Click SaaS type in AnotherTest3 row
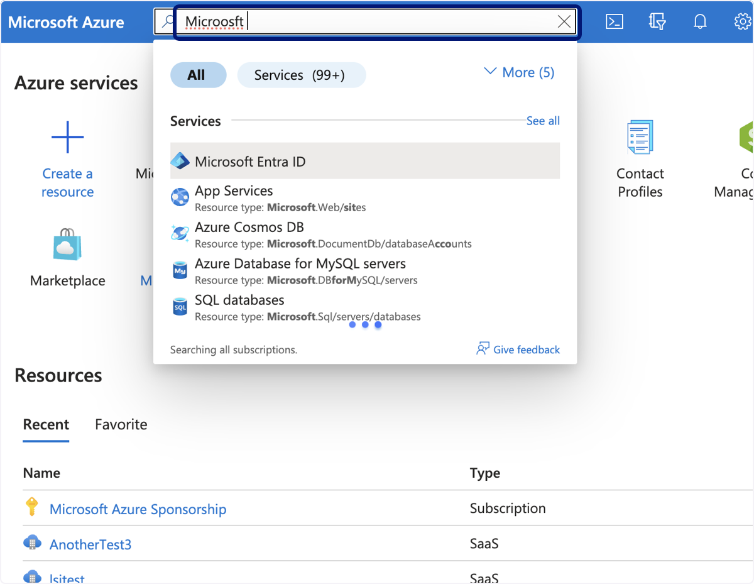 pyautogui.click(x=484, y=543)
